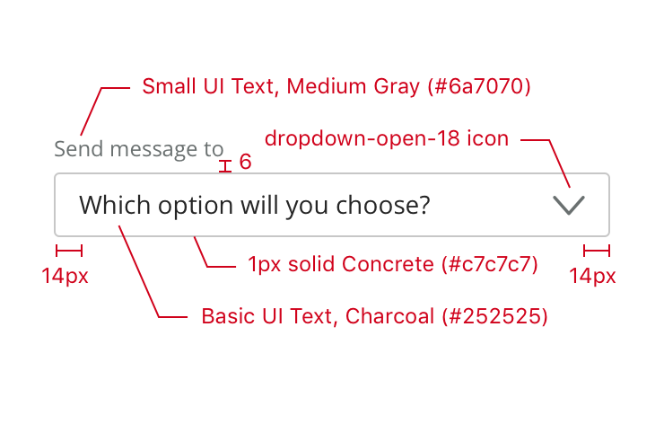The image size is (664, 424).
Task: Click the right red horizontal measurement bar
Action: coord(596,251)
